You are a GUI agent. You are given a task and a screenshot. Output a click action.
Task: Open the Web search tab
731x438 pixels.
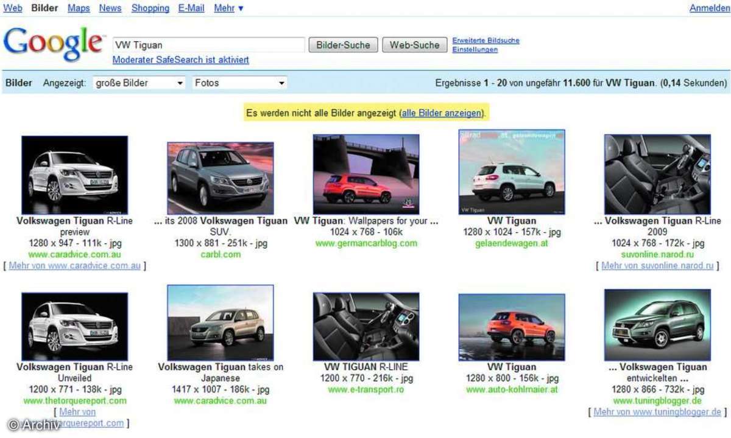pyautogui.click(x=13, y=8)
